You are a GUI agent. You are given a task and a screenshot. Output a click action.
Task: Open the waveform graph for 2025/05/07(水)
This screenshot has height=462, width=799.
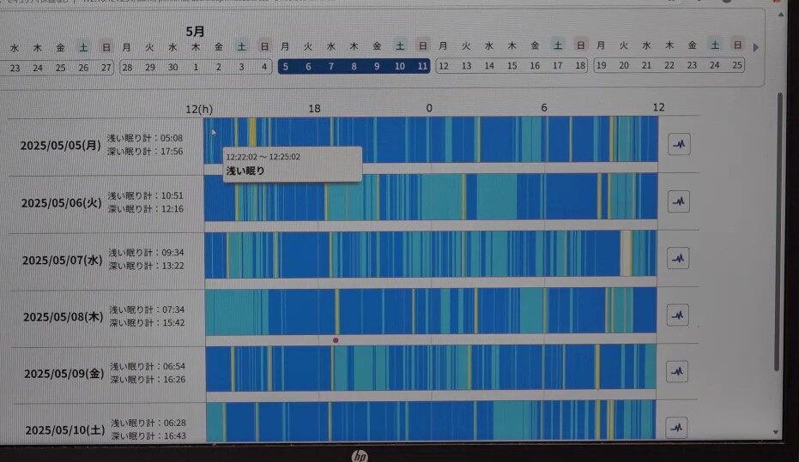pyautogui.click(x=678, y=258)
